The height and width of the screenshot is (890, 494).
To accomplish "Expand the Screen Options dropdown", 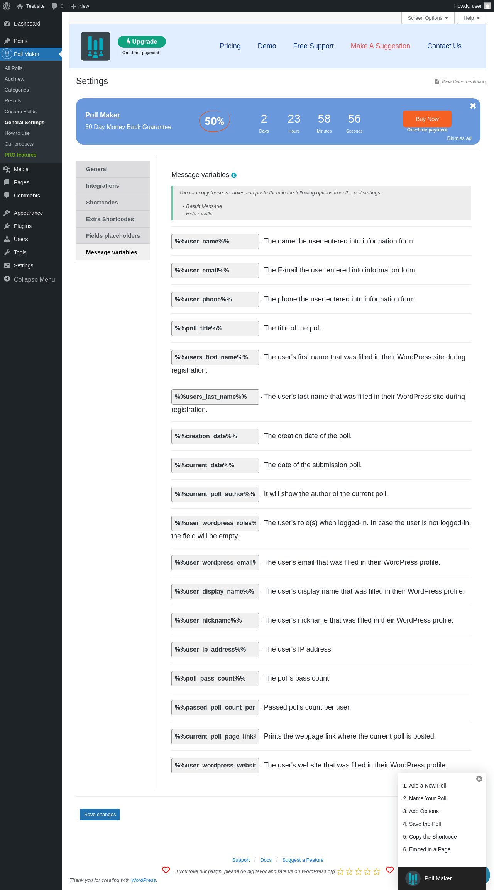I will click(428, 18).
